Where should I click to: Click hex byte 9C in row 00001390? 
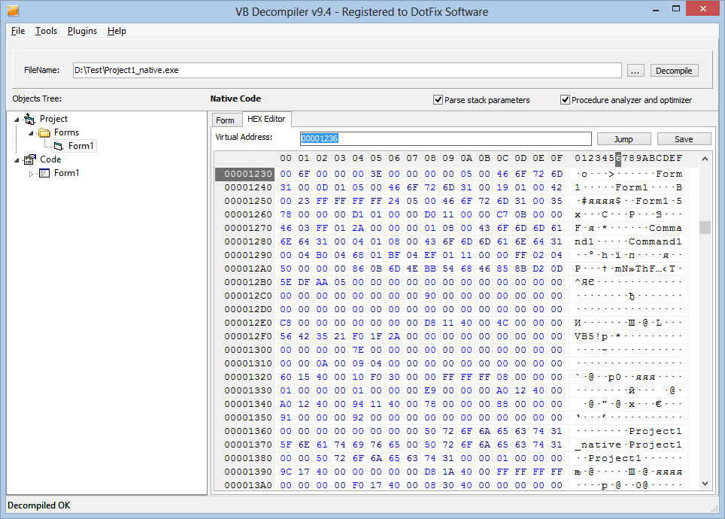286,472
